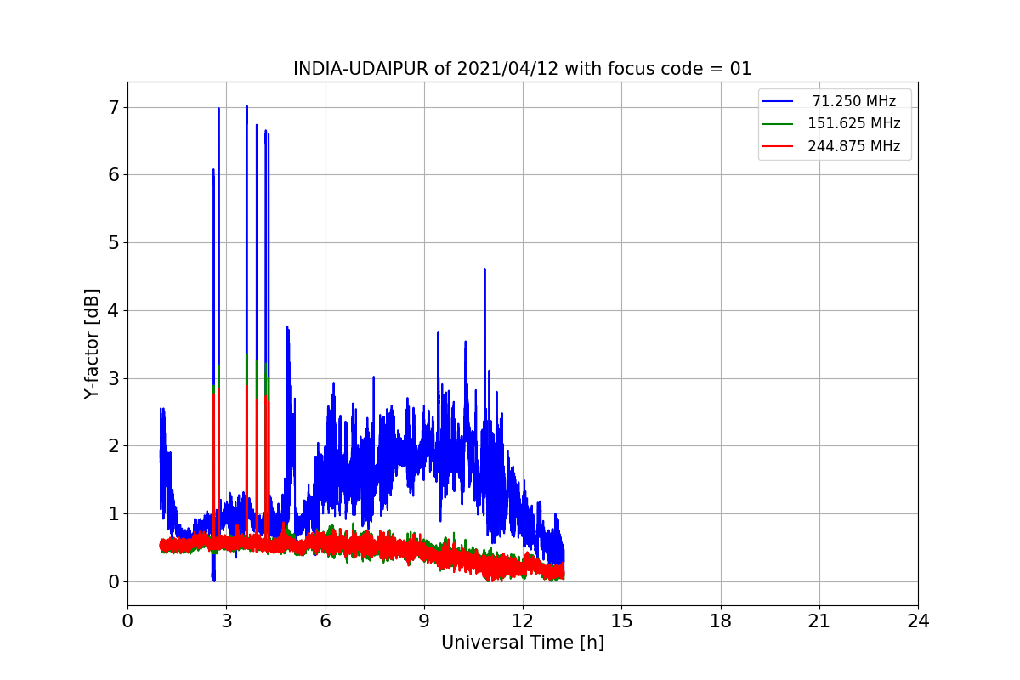This screenshot has height=680, width=1020.
Task: Click the Universal Time [h] axis label
Action: (523, 643)
